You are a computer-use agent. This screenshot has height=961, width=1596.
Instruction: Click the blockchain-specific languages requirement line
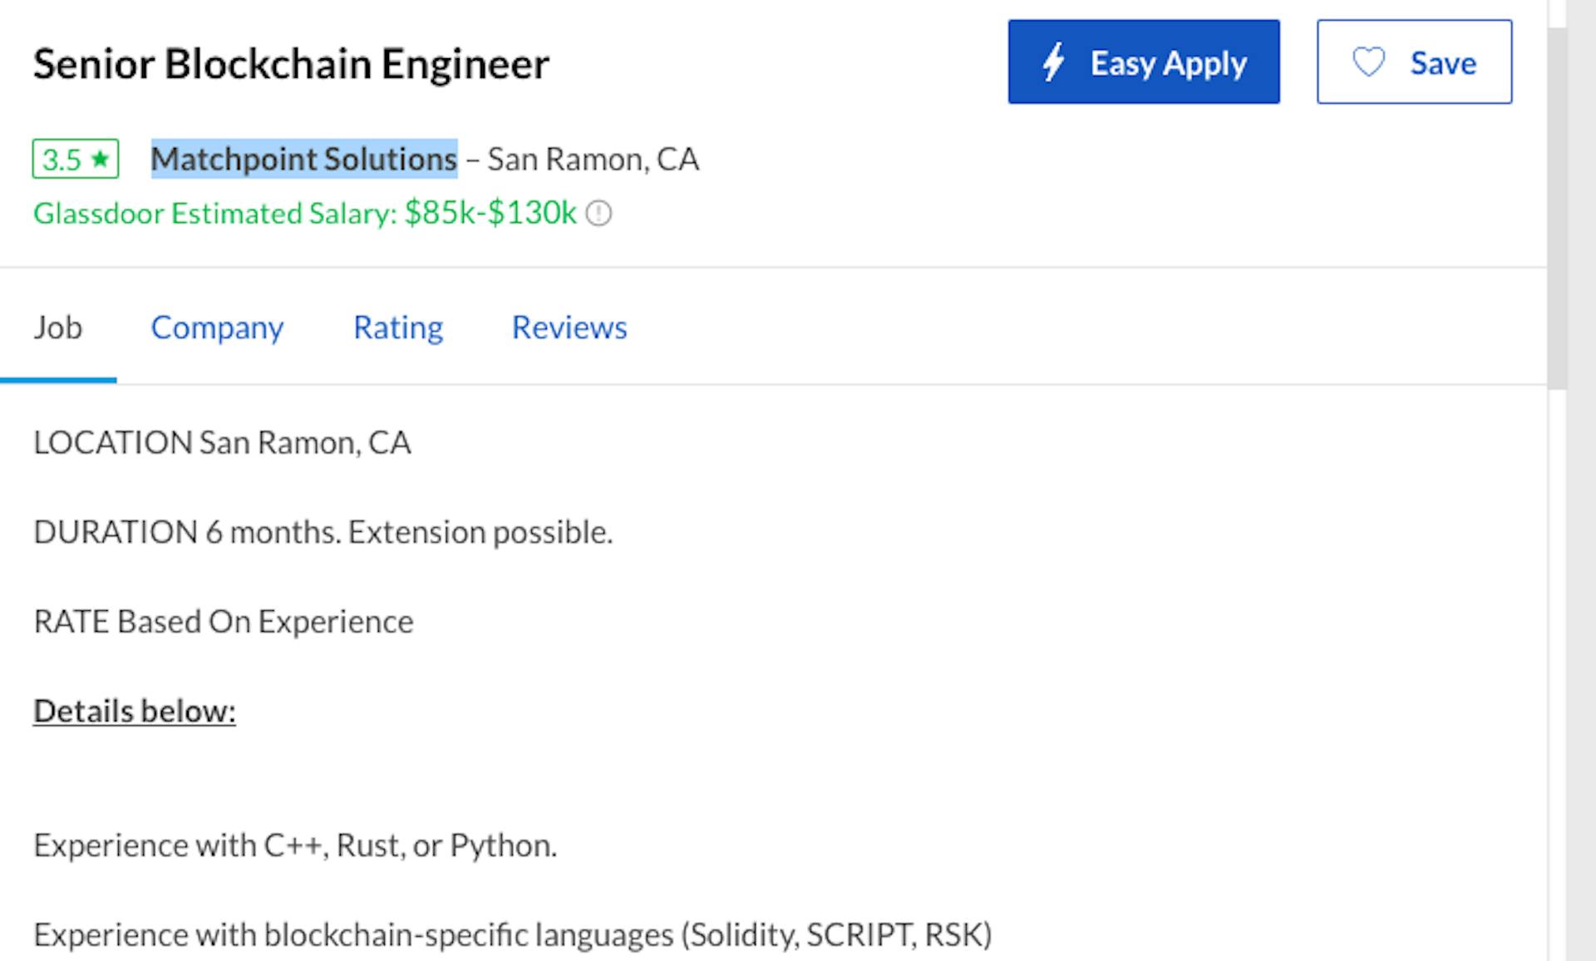pos(512,935)
